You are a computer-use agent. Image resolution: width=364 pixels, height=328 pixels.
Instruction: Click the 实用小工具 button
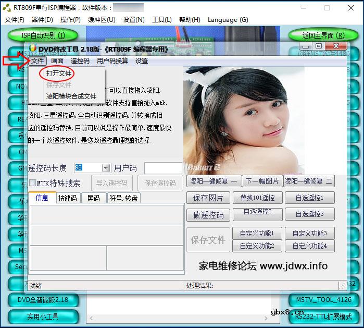pyautogui.click(x=43, y=317)
